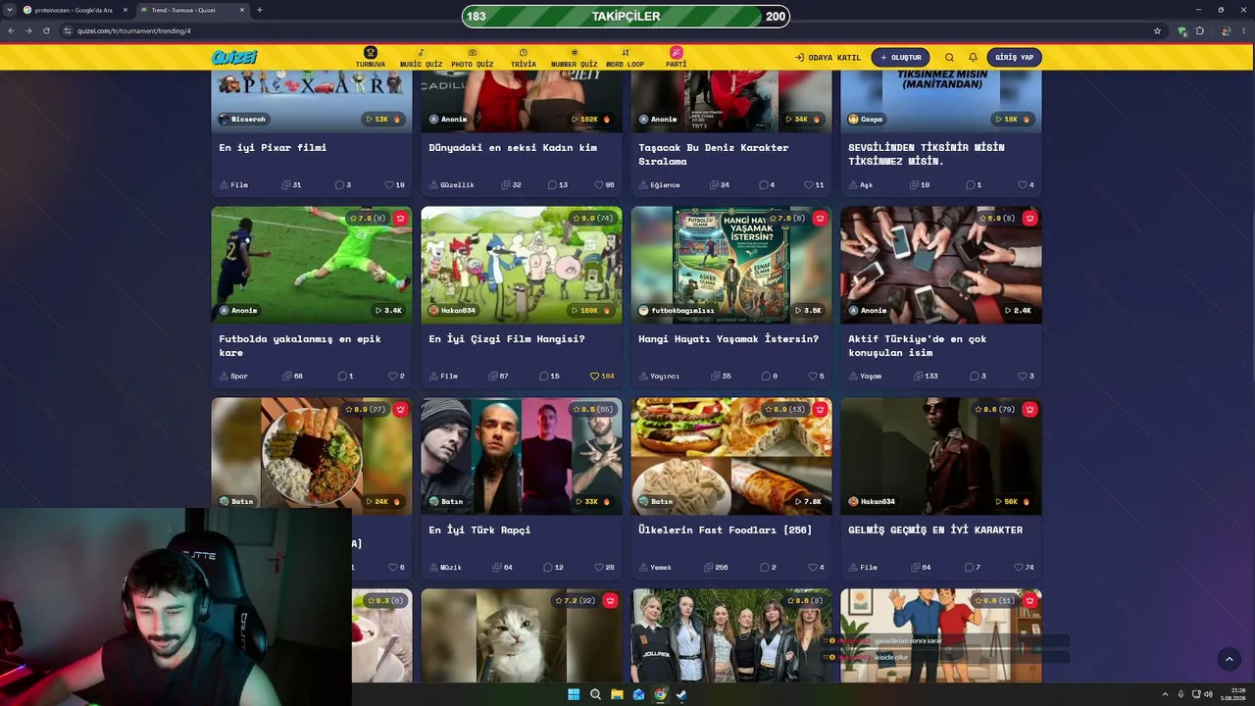Open Futbolda yakalanmış en epik kare title
Viewport: 1255px width, 706px height.
[x=299, y=345]
